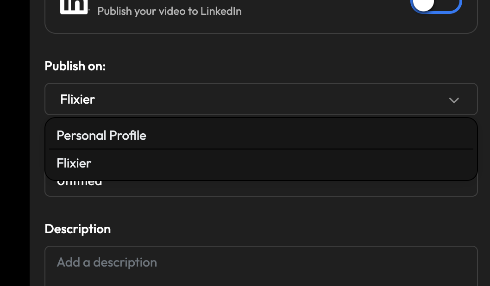Image resolution: width=490 pixels, height=286 pixels.
Task: Click the white knob of the LinkedIn toggle
Action: (423, 5)
